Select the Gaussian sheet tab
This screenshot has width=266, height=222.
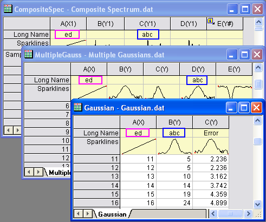coord(112,214)
